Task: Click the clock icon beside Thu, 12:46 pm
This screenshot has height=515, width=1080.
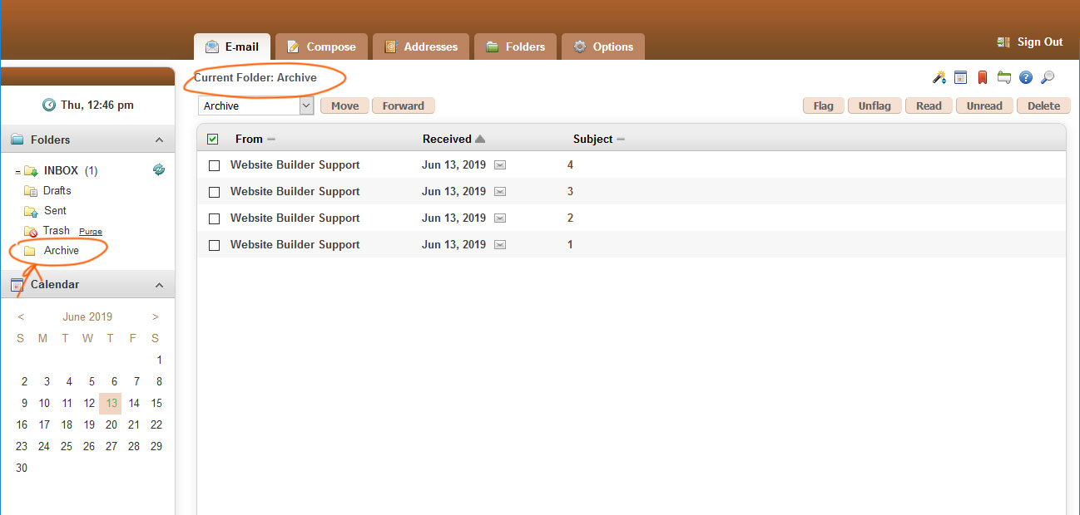Action: [x=49, y=105]
